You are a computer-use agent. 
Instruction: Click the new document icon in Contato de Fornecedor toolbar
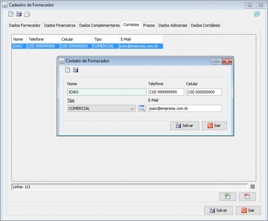point(68,70)
